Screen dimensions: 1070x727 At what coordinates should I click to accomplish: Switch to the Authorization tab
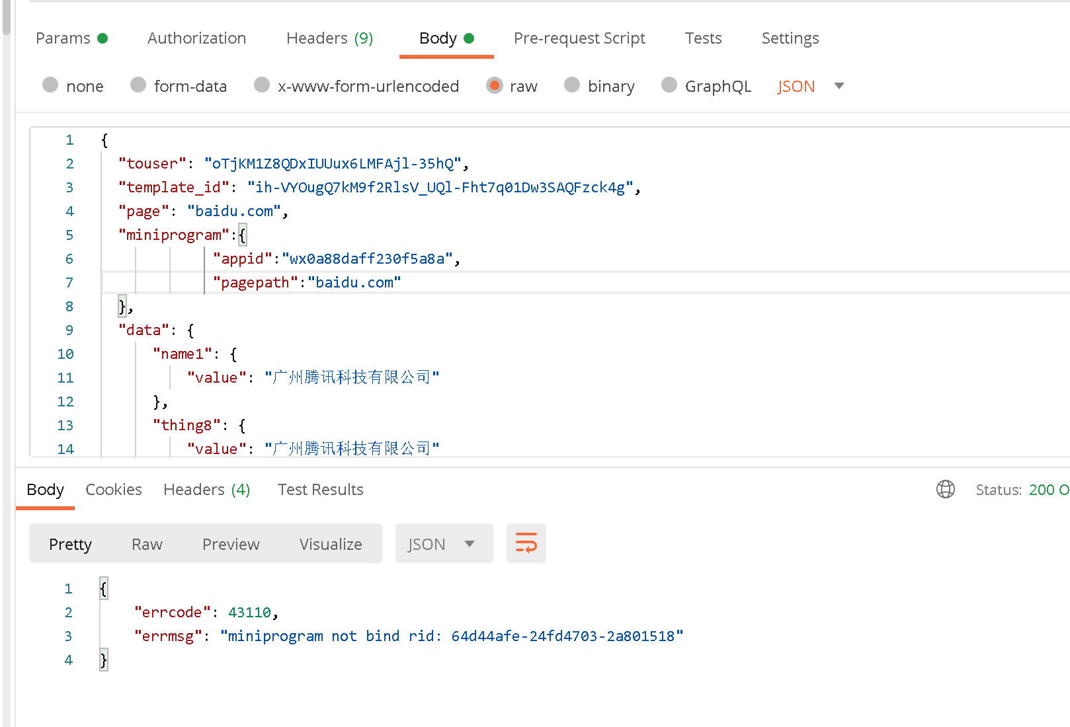coord(196,38)
